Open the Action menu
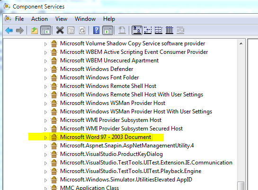This screenshot has width=258, height=190. tap(39, 19)
